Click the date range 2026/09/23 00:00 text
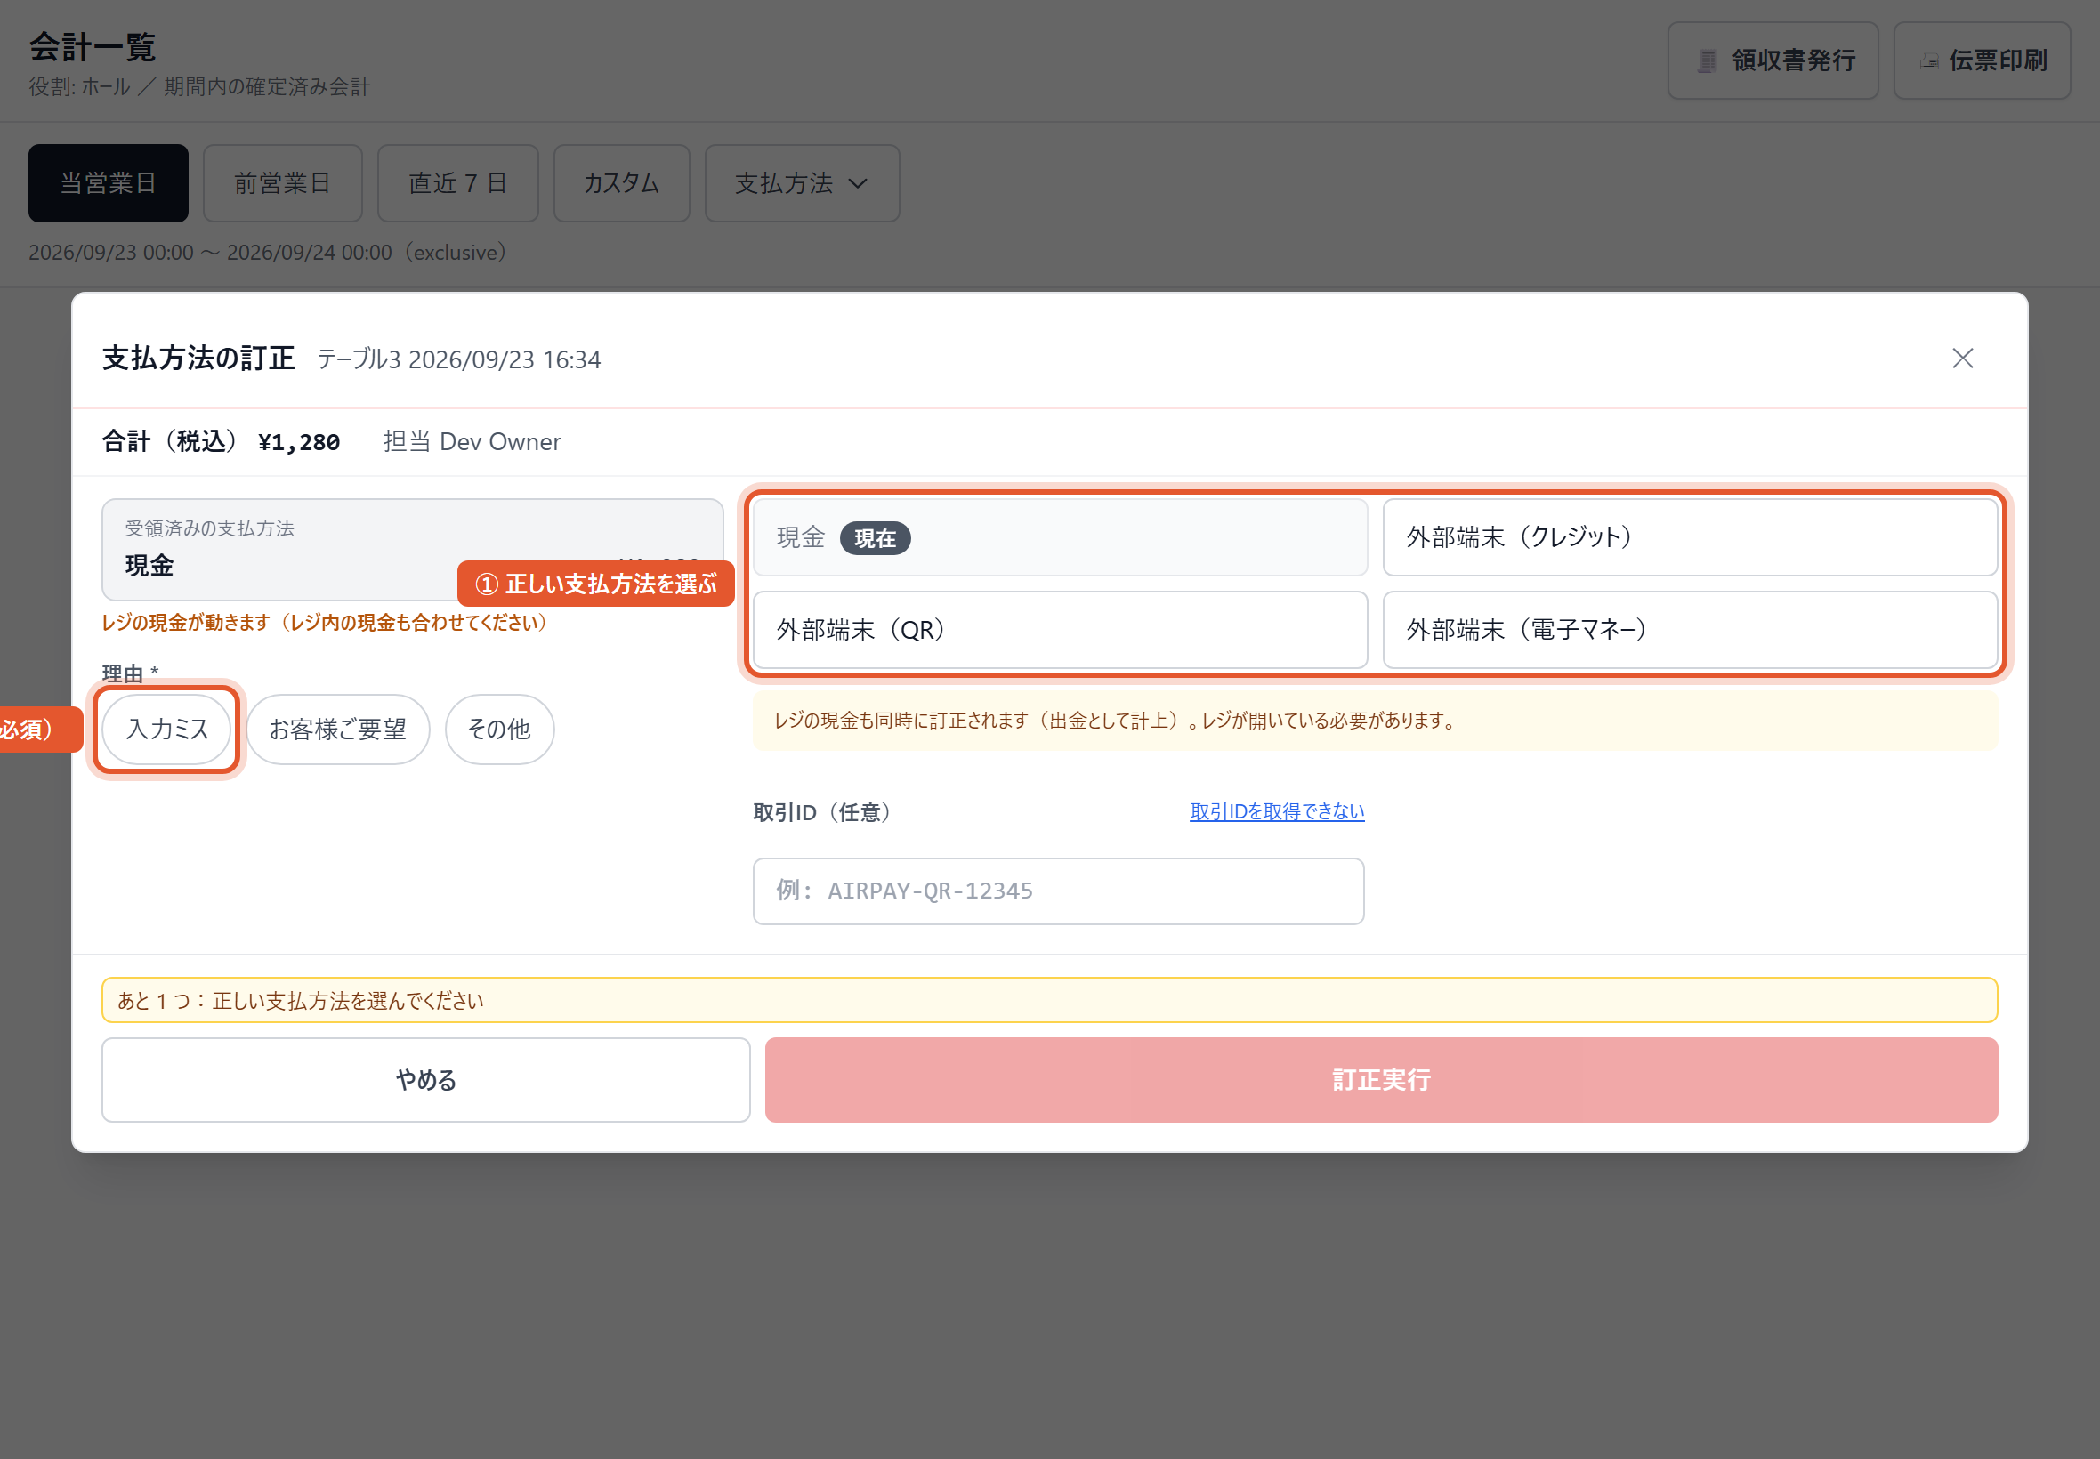 [x=110, y=253]
